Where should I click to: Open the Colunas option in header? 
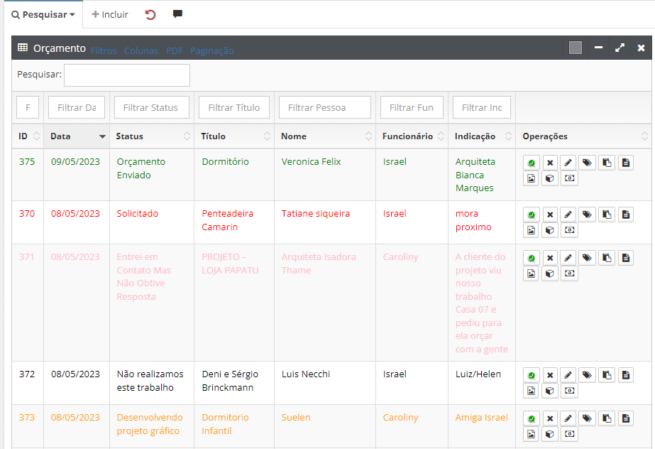tap(141, 50)
